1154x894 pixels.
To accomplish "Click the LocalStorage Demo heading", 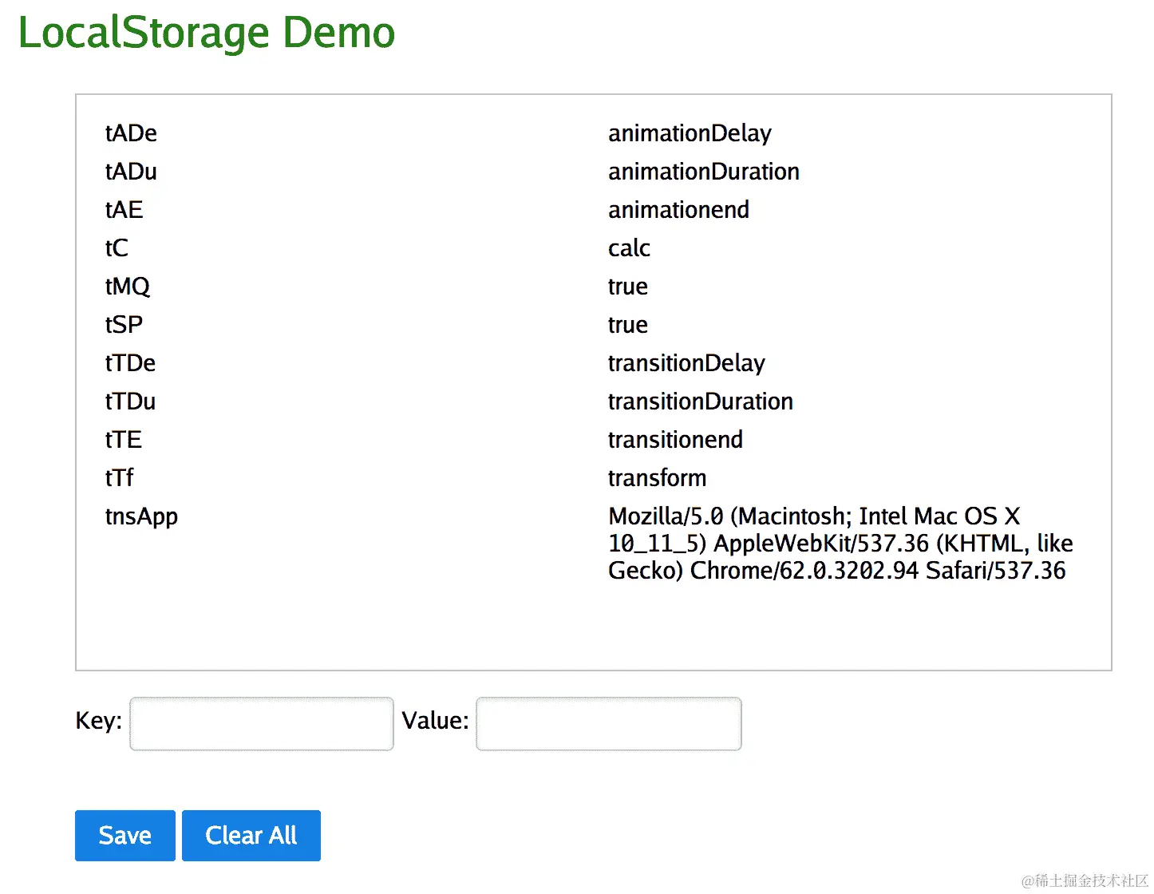I will pyautogui.click(x=206, y=33).
